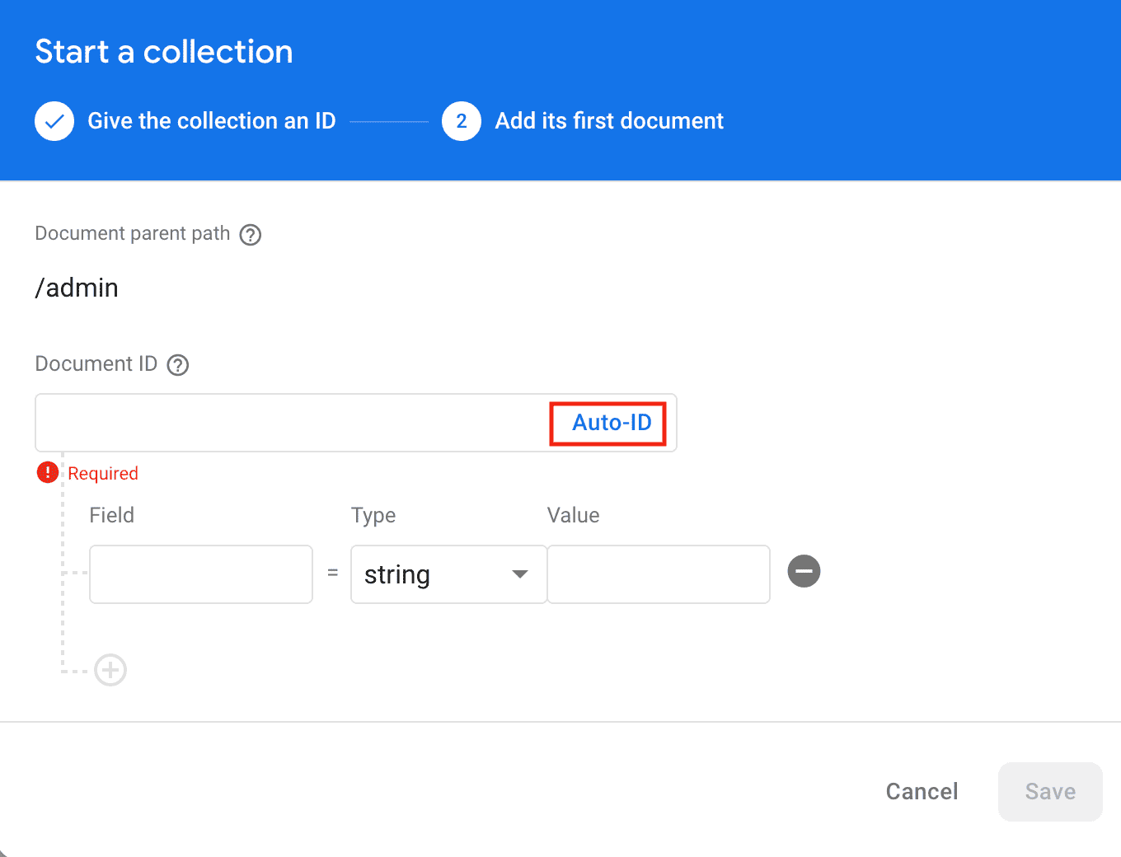Click the completed step checkmark icon
Viewport: 1121px width, 857px height.
click(x=54, y=121)
